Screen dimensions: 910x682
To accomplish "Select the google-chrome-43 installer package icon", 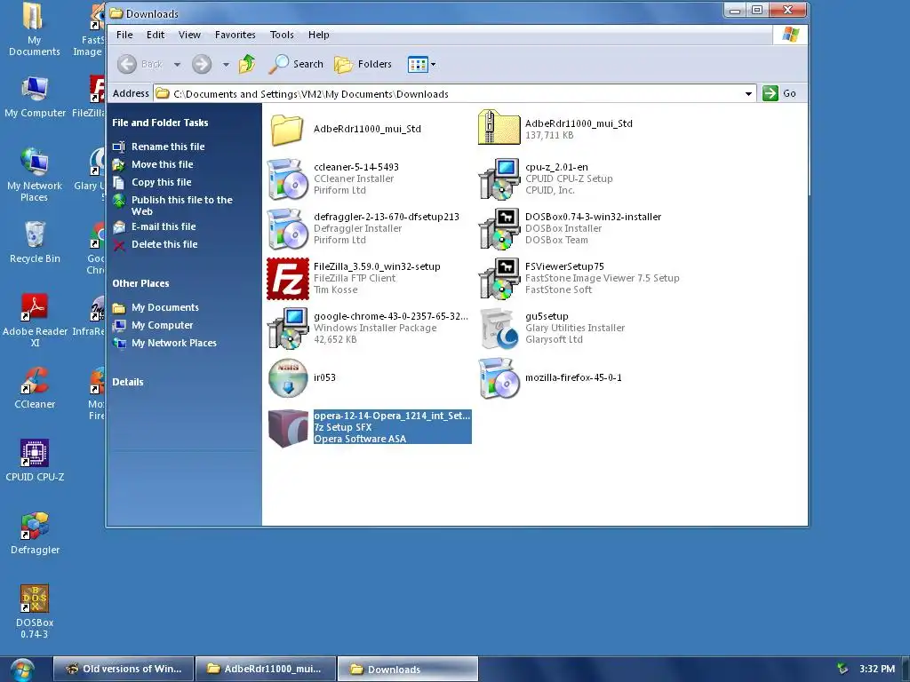I will [287, 329].
